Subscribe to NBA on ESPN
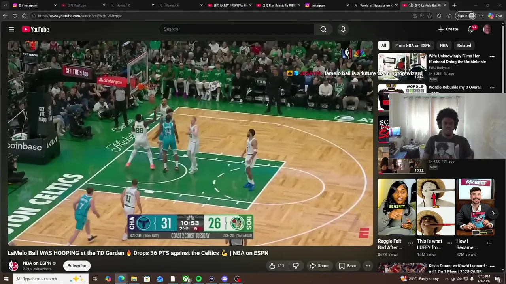The height and width of the screenshot is (284, 506). coord(77,266)
